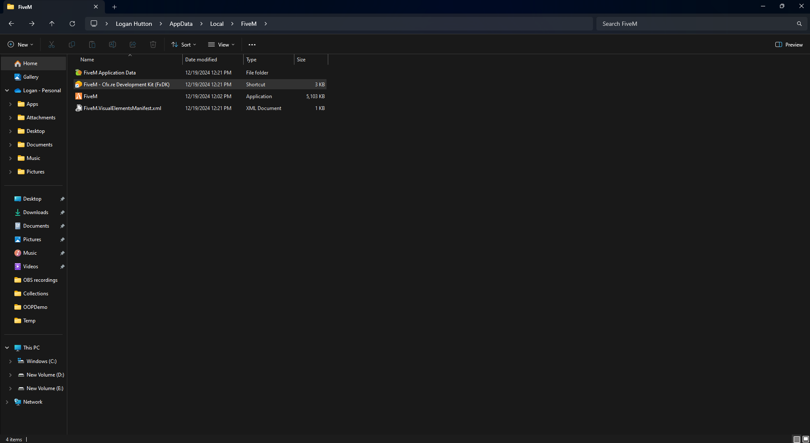Click the Delete trash icon
Screen dimensions: 810x443
[153, 44]
